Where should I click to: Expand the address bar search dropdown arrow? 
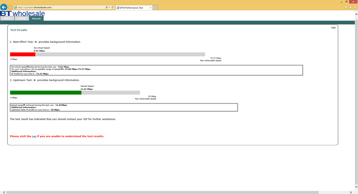[x=110, y=7]
